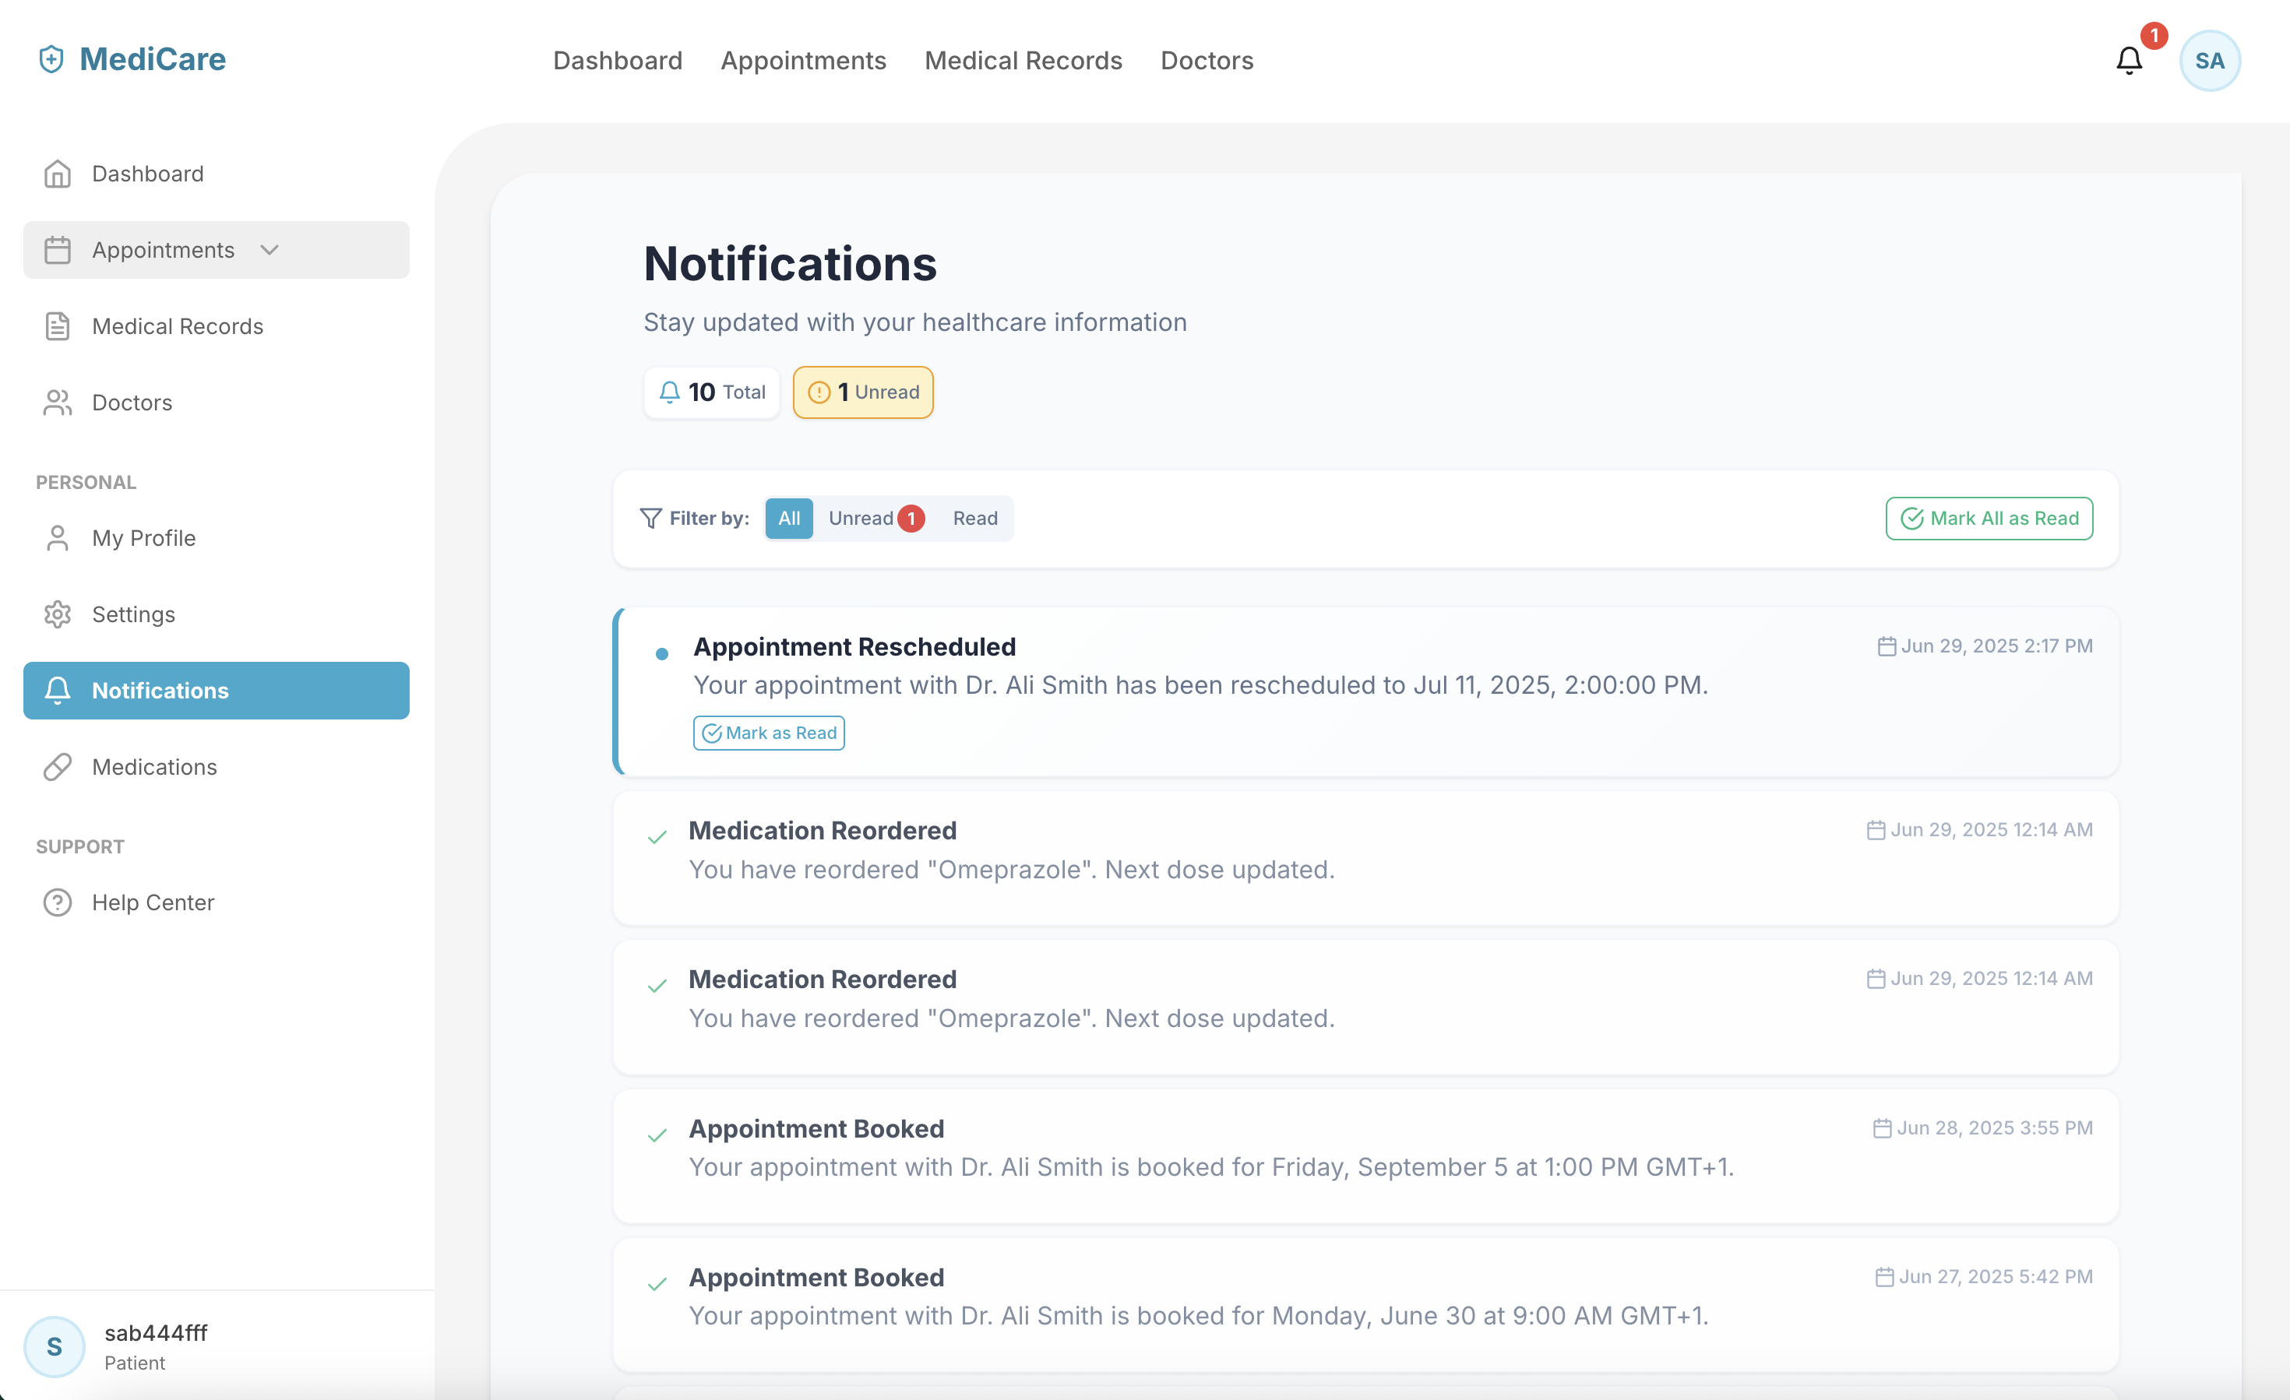Open Appointments in the top navigation
Image resolution: width=2290 pixels, height=1400 pixels.
point(803,61)
